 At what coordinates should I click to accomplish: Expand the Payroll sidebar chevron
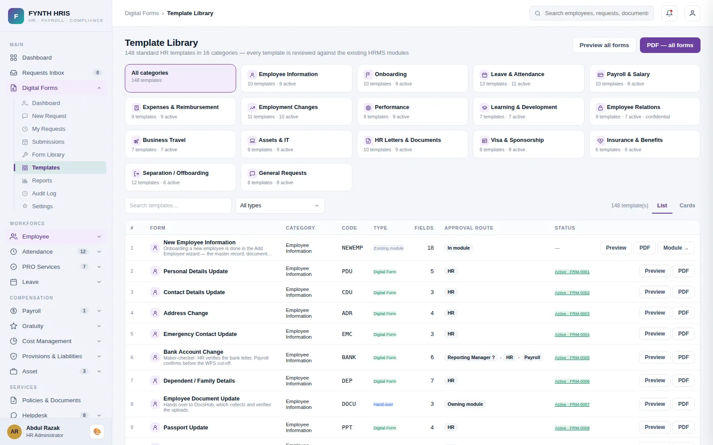click(99, 311)
